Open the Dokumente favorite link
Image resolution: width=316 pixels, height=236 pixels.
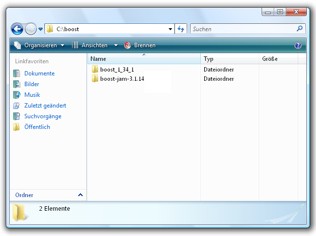pos(39,73)
